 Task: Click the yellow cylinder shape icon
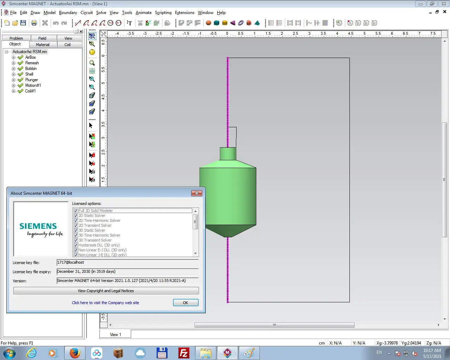(x=225, y=23)
